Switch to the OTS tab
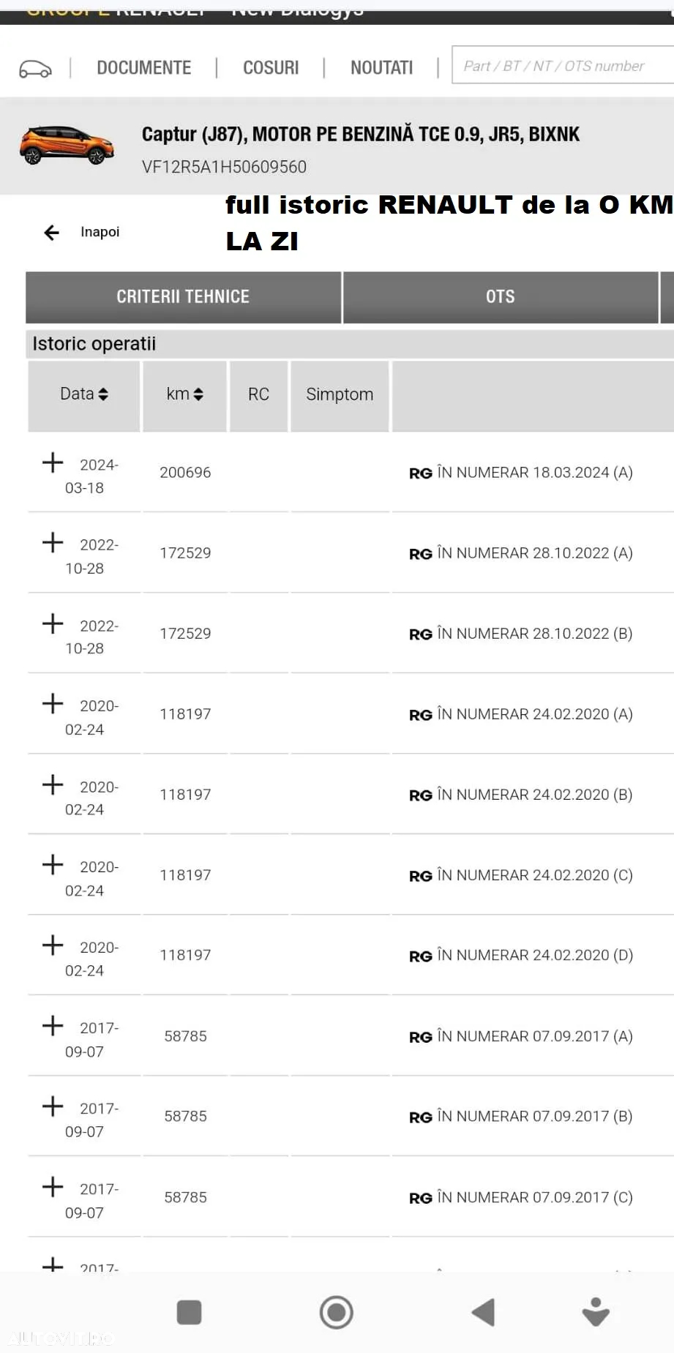674x1353 pixels. (501, 297)
